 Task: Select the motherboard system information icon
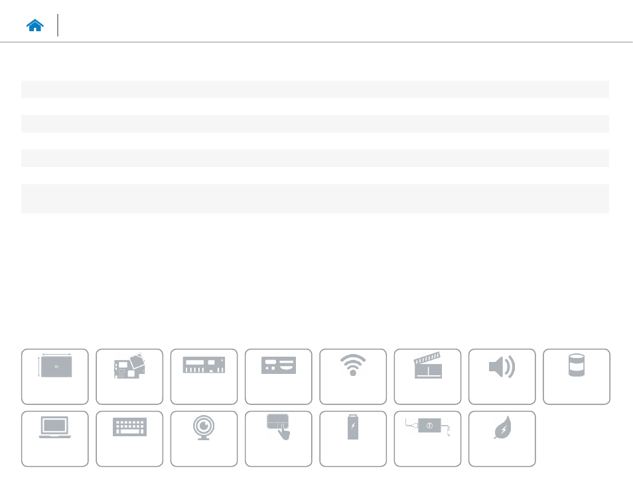(129, 366)
